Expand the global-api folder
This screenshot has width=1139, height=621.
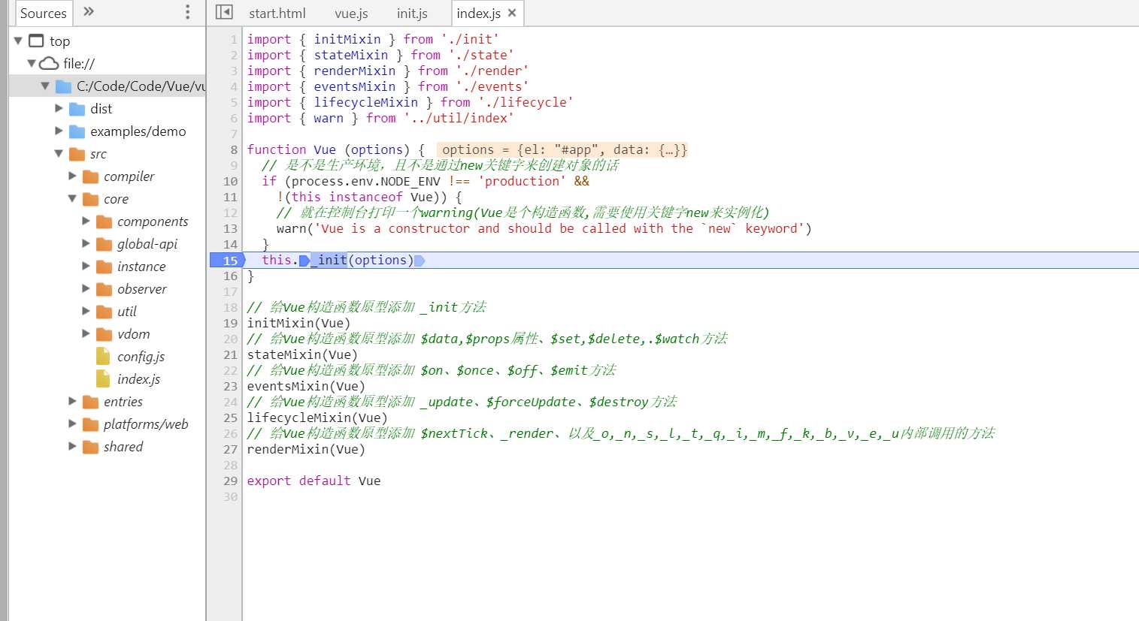pos(86,243)
